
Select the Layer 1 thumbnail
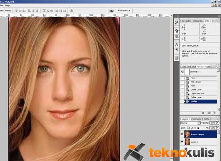pyautogui.click(x=187, y=141)
